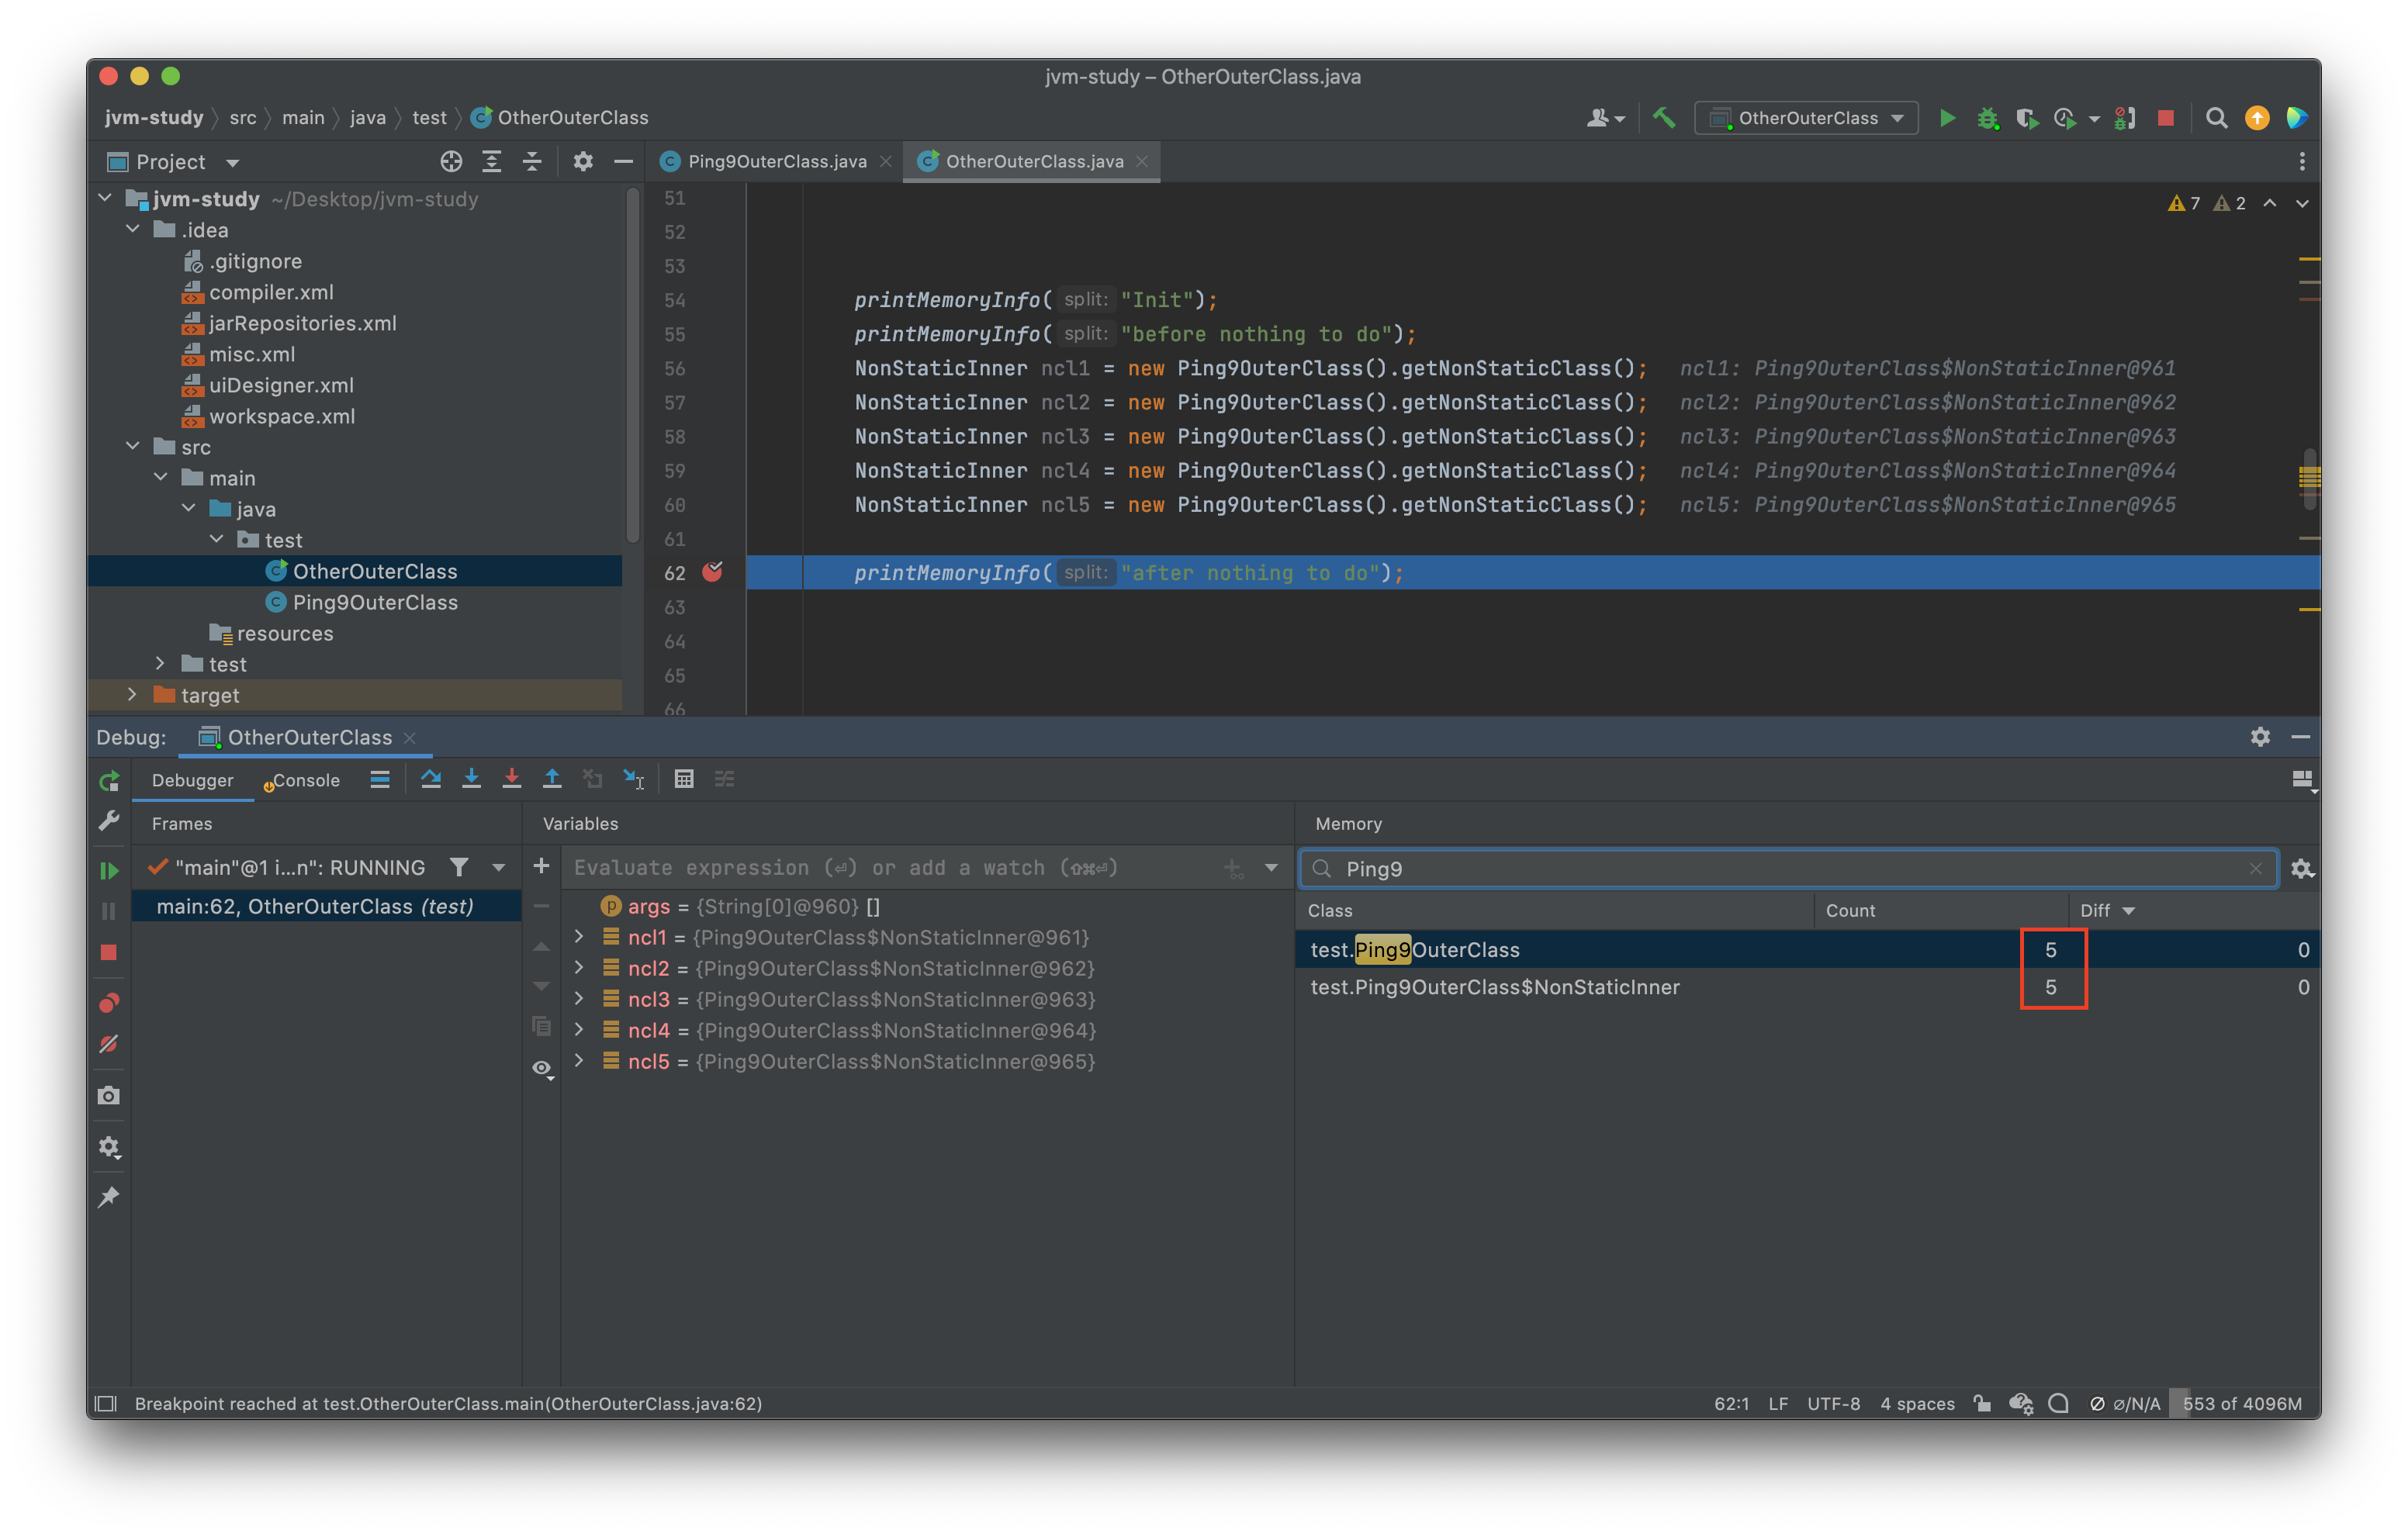Click the Step Over debugger icon
This screenshot has width=2408, height=1534.
(431, 779)
